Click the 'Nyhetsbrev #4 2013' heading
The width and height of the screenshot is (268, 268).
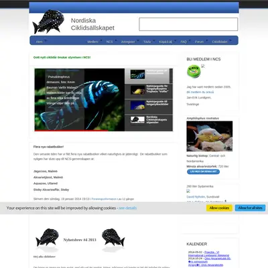click(x=80, y=240)
